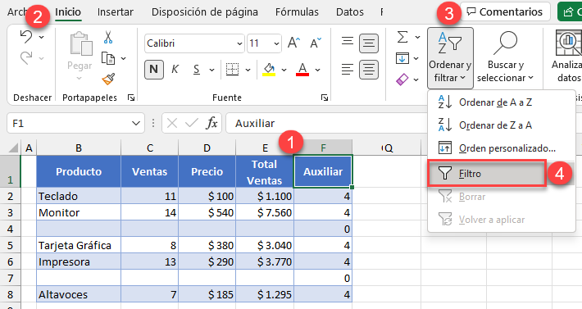Select the Auxiliar header cell F1
Image resolution: width=582 pixels, height=309 pixels.
(323, 171)
